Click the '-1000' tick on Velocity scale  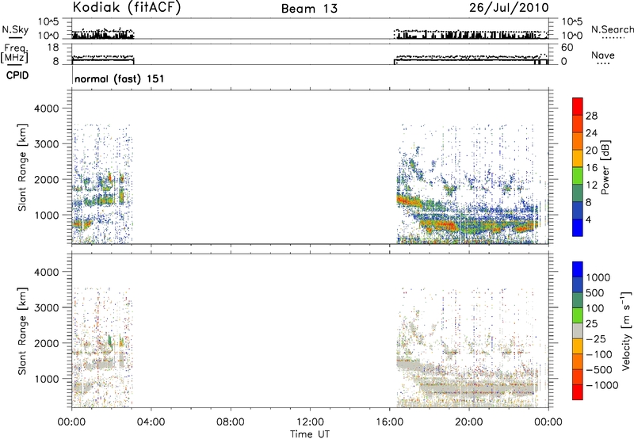[x=602, y=385]
